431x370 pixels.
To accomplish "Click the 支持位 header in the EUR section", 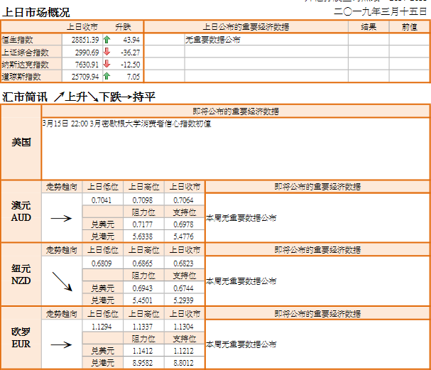I will 185,339.
